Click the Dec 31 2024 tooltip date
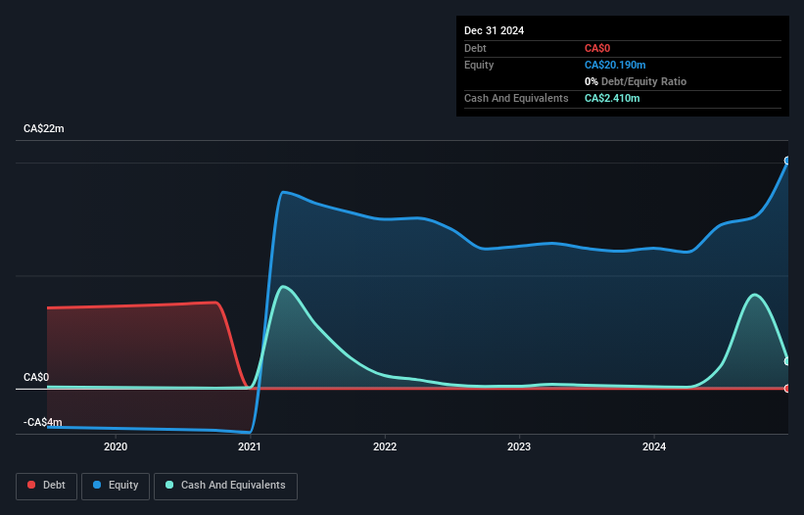Image resolution: width=804 pixels, height=515 pixels. click(494, 30)
